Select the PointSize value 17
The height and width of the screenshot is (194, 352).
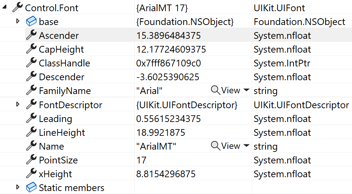(141, 160)
